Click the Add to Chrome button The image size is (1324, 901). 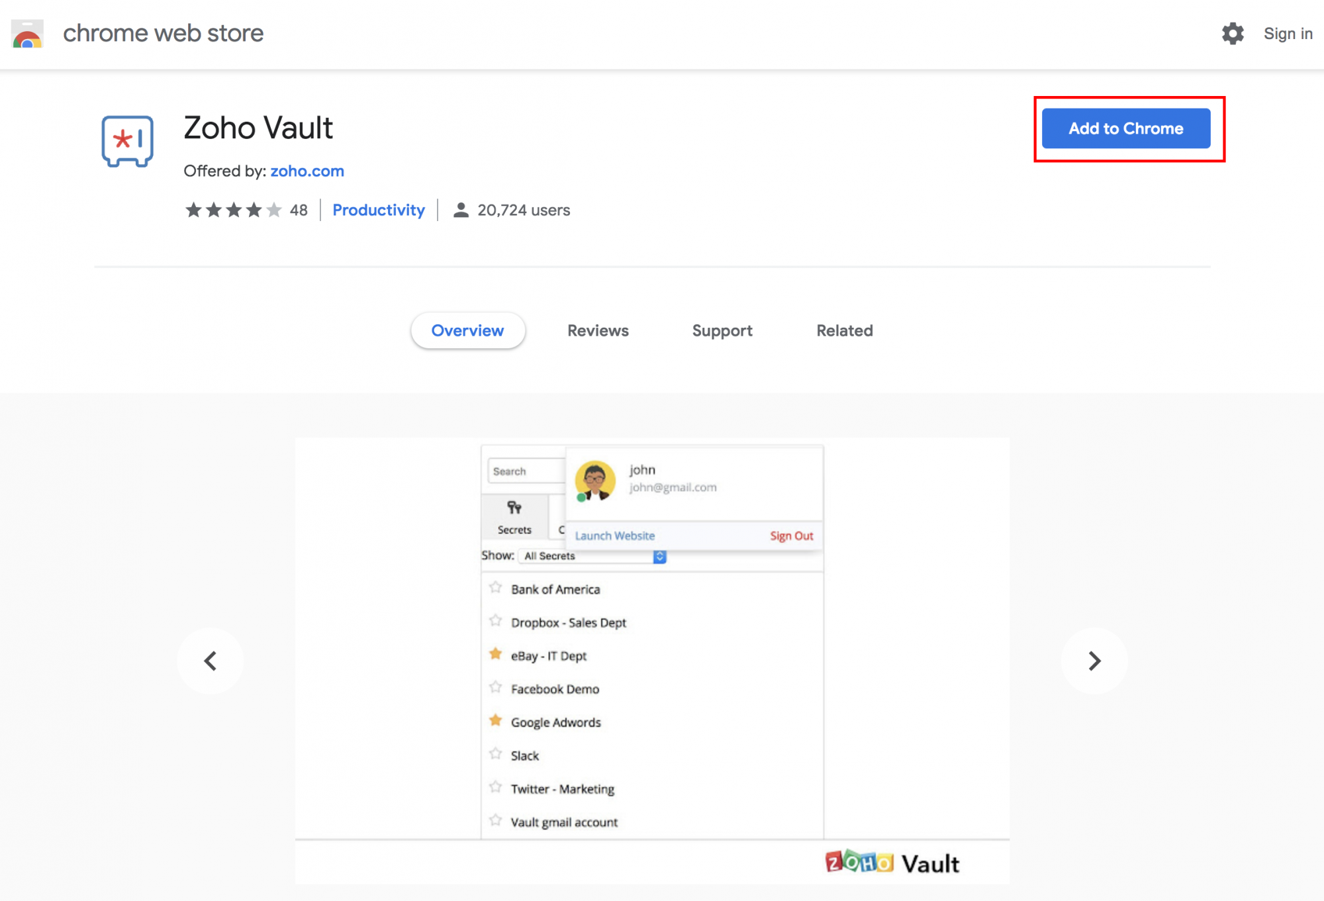[x=1125, y=128]
